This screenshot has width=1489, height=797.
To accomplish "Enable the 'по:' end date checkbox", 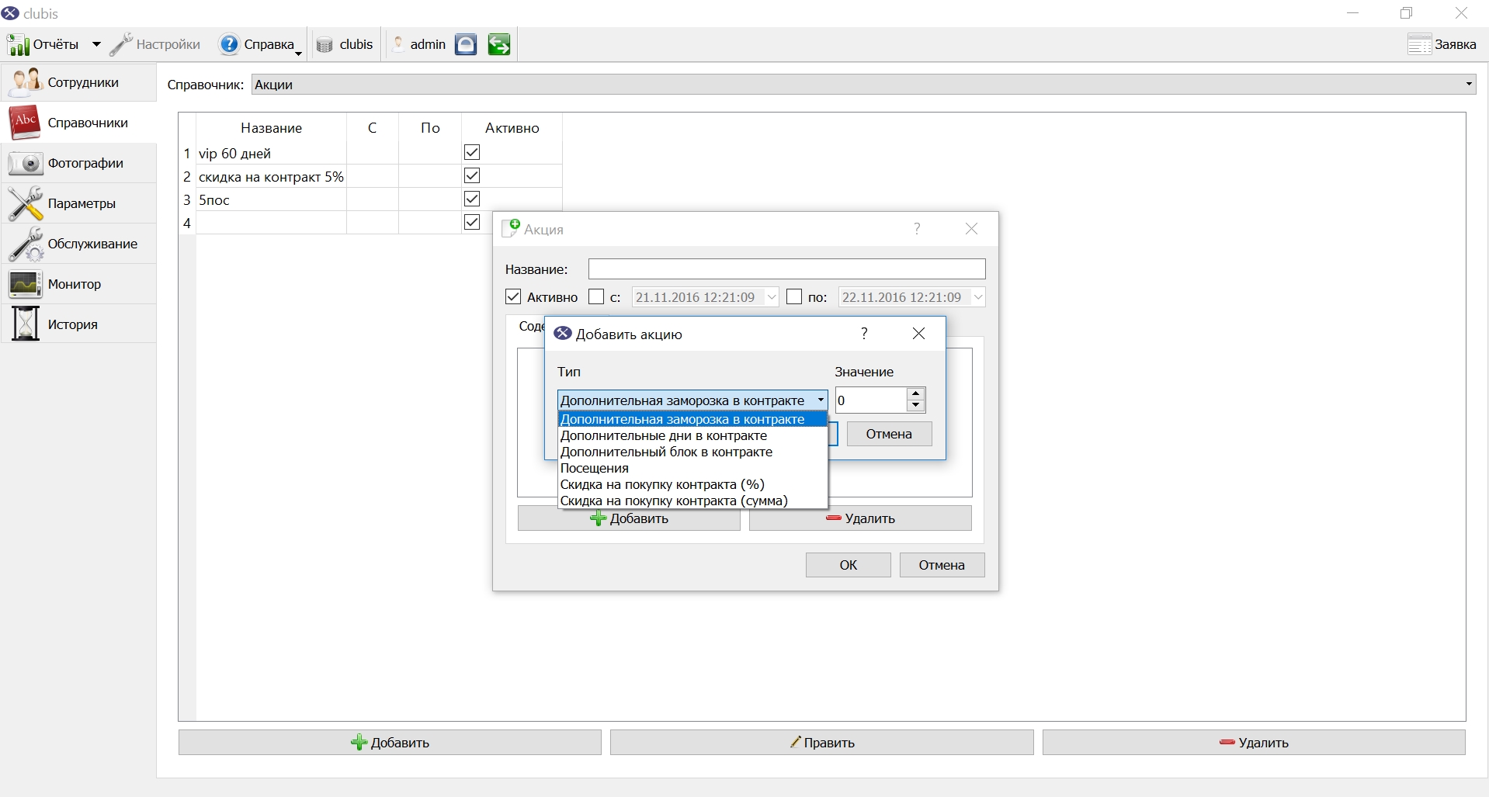I will tap(794, 297).
